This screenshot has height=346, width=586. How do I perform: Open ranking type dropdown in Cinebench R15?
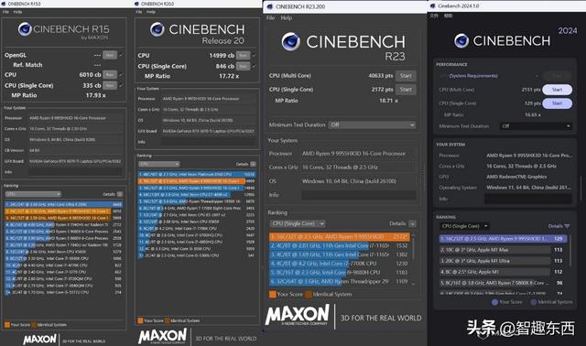33,194
